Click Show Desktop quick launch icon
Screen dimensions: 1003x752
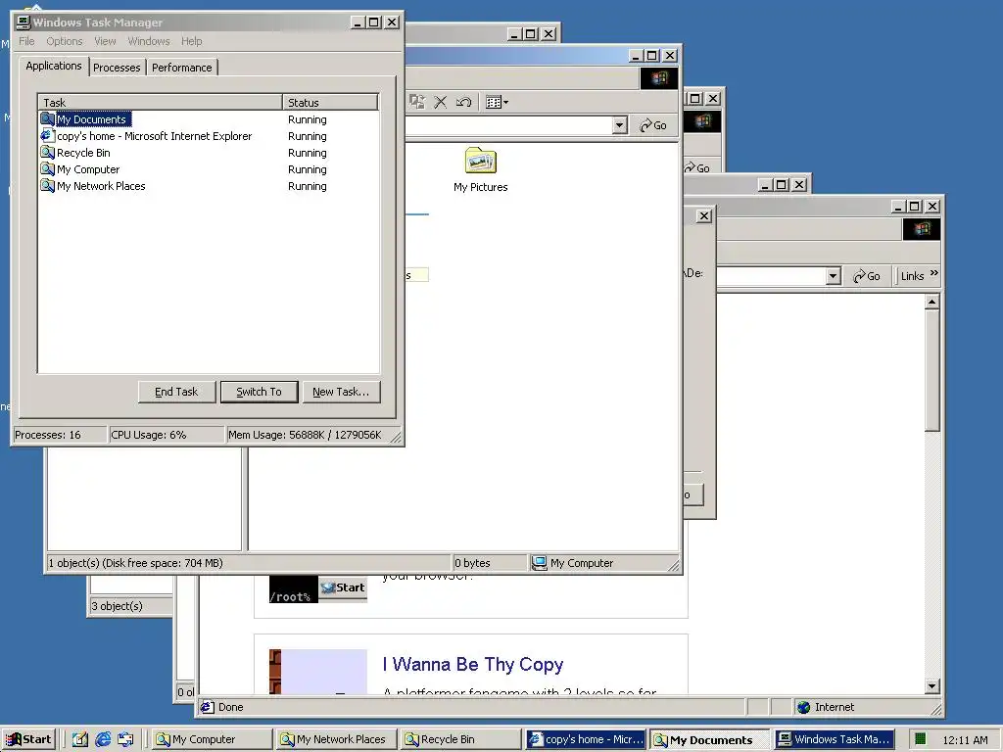[80, 739]
